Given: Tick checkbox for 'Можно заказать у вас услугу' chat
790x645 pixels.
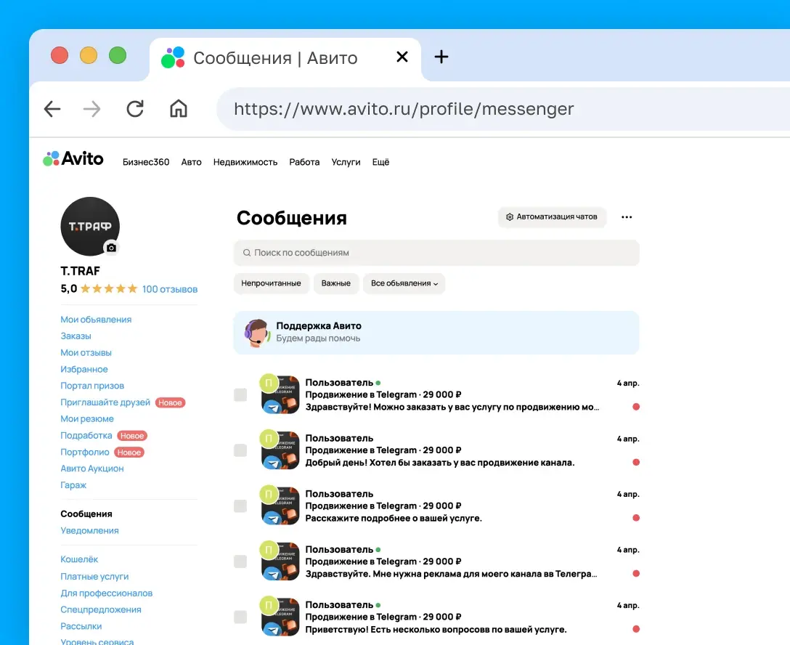Looking at the screenshot, I should pyautogui.click(x=240, y=394).
